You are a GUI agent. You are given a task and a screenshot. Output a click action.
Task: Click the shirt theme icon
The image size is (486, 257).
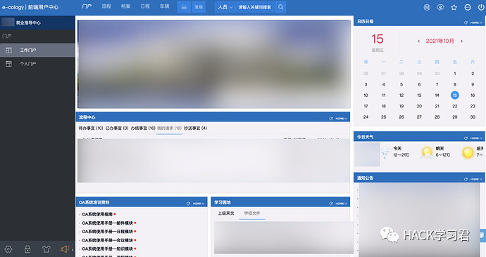tap(46, 249)
